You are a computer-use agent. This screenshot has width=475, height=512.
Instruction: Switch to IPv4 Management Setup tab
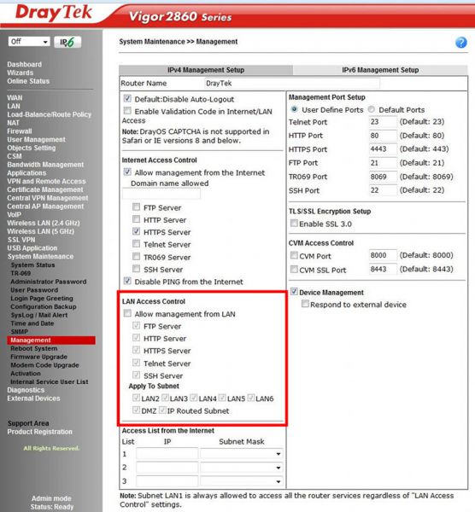coord(206,70)
